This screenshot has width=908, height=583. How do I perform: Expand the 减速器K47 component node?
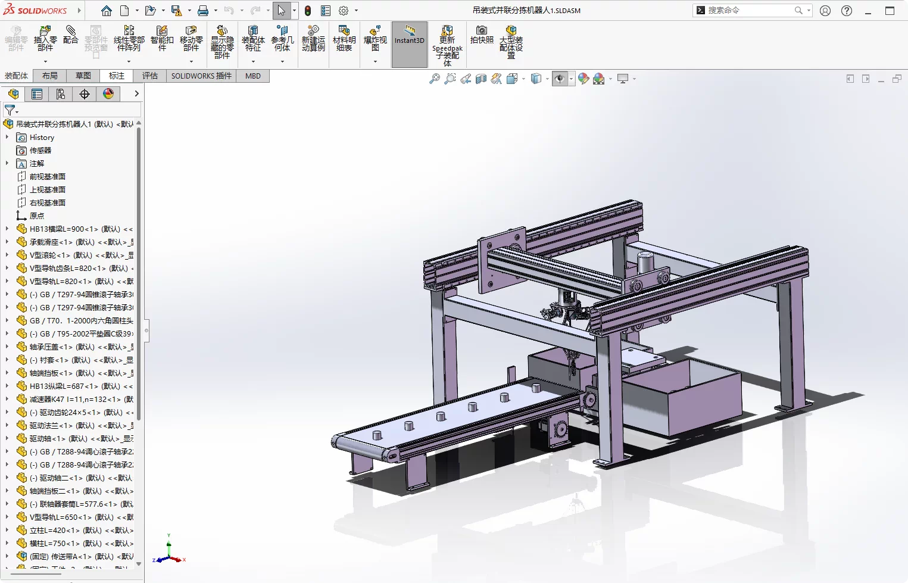point(7,399)
